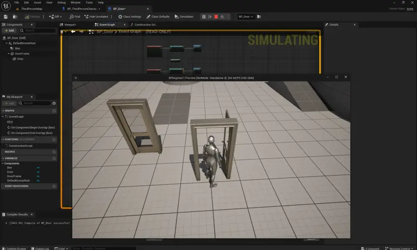Collapse the EventGraph tree node
The width and height of the screenshot is (417, 250).
pyautogui.click(x=3, y=117)
